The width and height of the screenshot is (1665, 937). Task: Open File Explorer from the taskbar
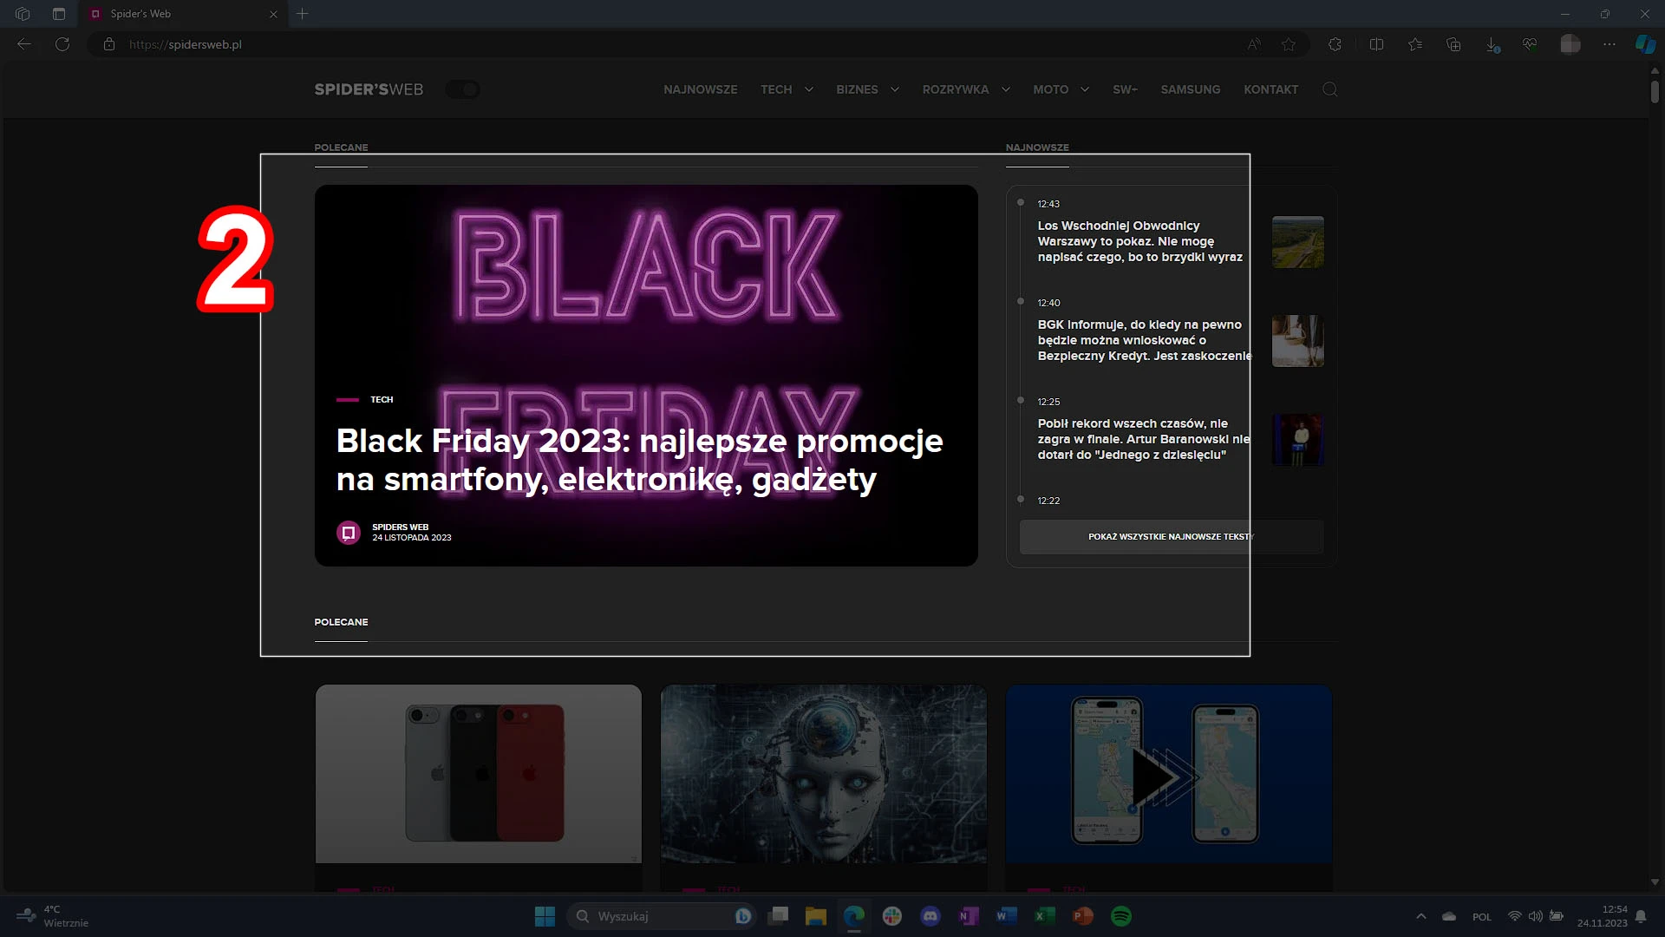[816, 916]
